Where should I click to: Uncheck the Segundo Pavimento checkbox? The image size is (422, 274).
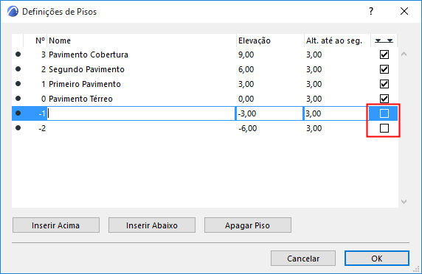384,69
